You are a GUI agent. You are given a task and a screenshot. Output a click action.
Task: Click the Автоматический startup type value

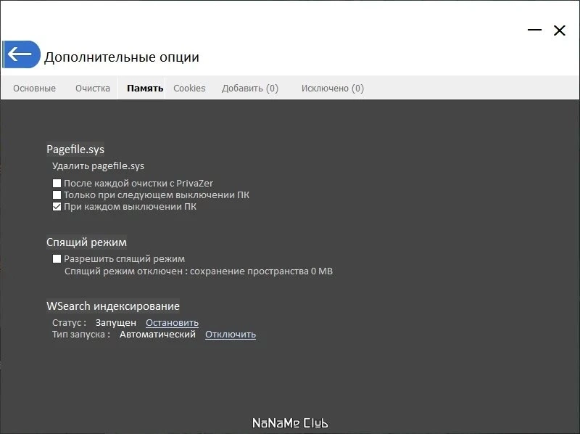[157, 335]
